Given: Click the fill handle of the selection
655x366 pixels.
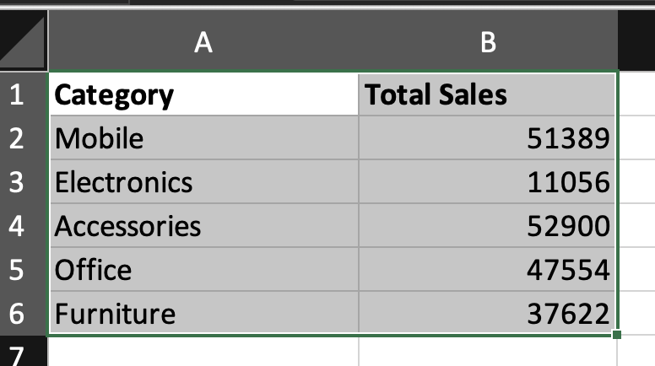Looking at the screenshot, I should pos(618,335).
